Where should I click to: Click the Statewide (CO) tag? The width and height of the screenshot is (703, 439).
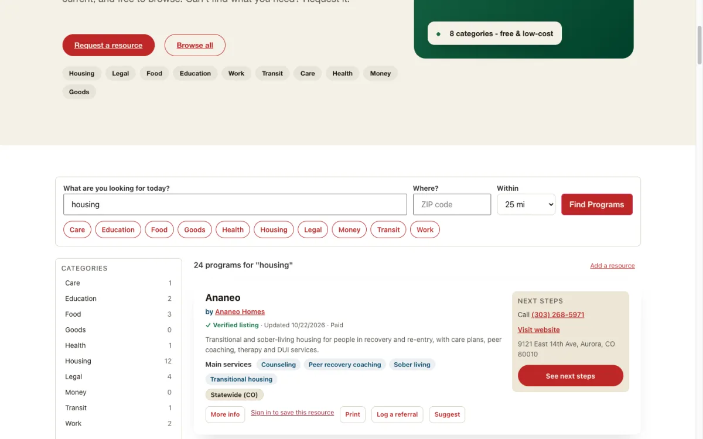pyautogui.click(x=234, y=395)
